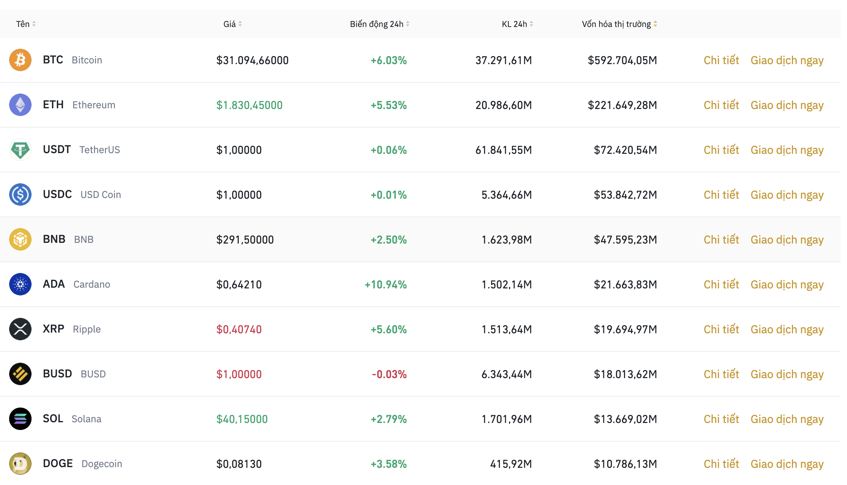Click market cap $18.013,62M
The width and height of the screenshot is (847, 485).
(625, 374)
